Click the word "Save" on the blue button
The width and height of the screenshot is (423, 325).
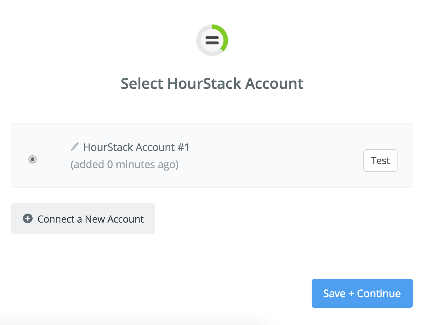click(x=334, y=294)
